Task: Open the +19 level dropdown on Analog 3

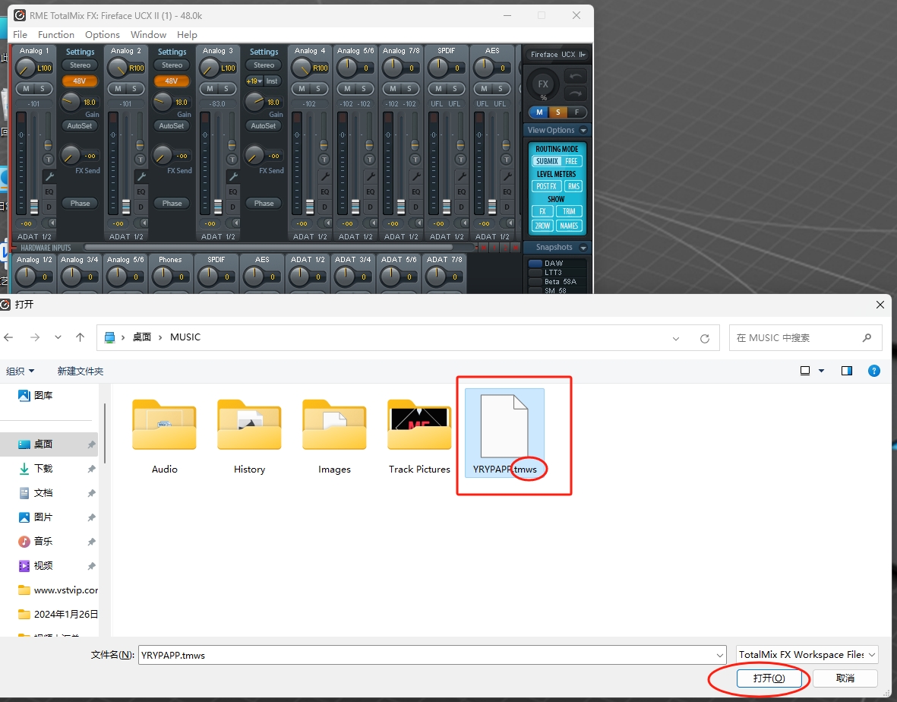Action: pos(254,81)
